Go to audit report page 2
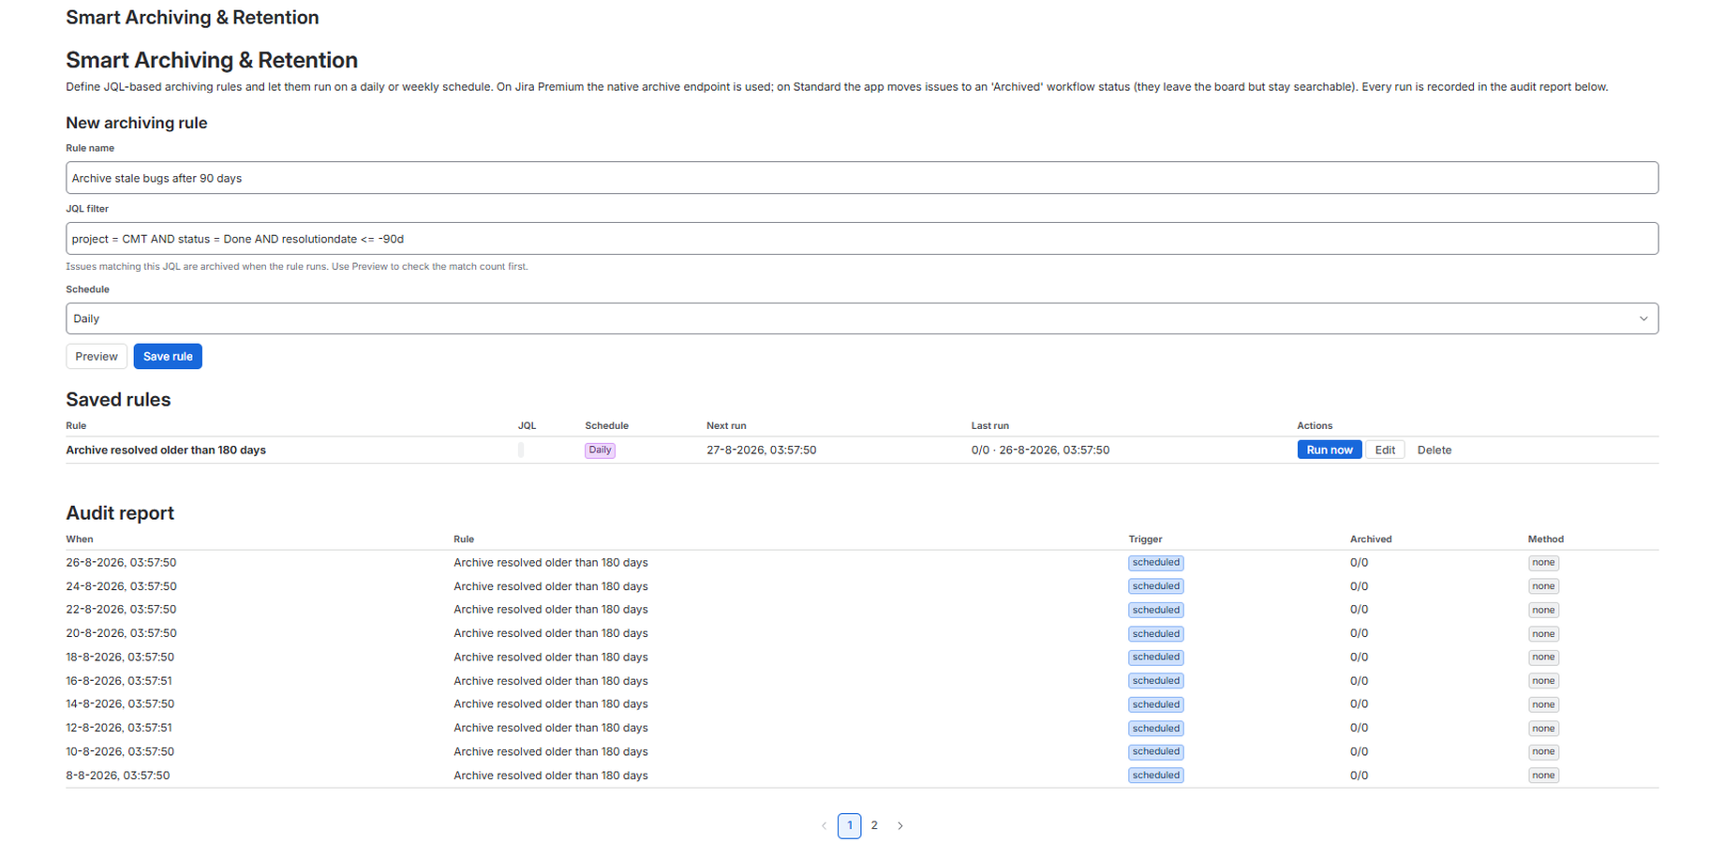The width and height of the screenshot is (1724, 843). point(874,825)
